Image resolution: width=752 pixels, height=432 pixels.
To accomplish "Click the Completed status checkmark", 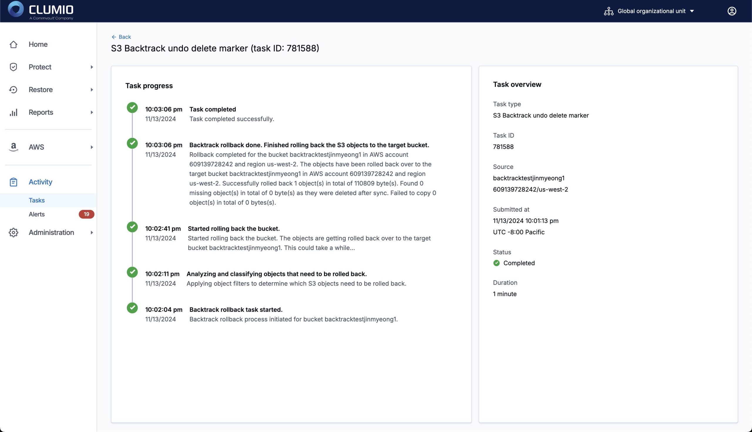I will click(x=496, y=263).
